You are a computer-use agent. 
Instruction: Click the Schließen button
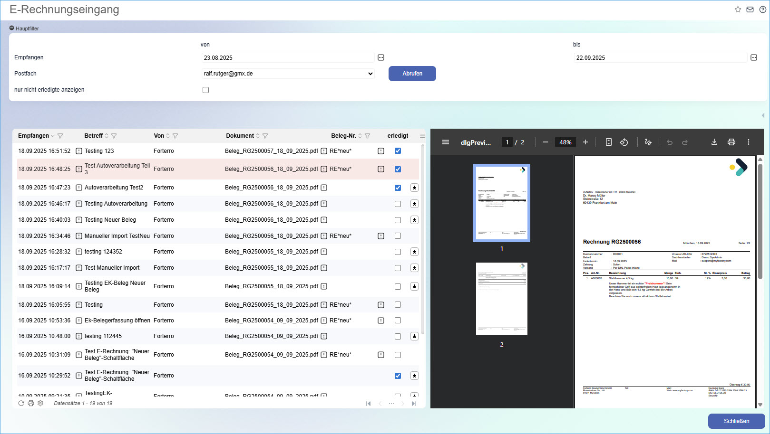[736, 421]
